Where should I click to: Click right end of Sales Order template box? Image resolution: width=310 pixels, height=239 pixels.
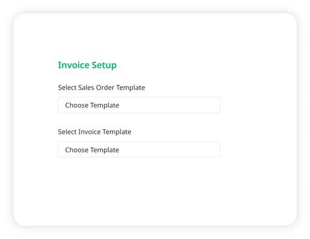(x=214, y=105)
